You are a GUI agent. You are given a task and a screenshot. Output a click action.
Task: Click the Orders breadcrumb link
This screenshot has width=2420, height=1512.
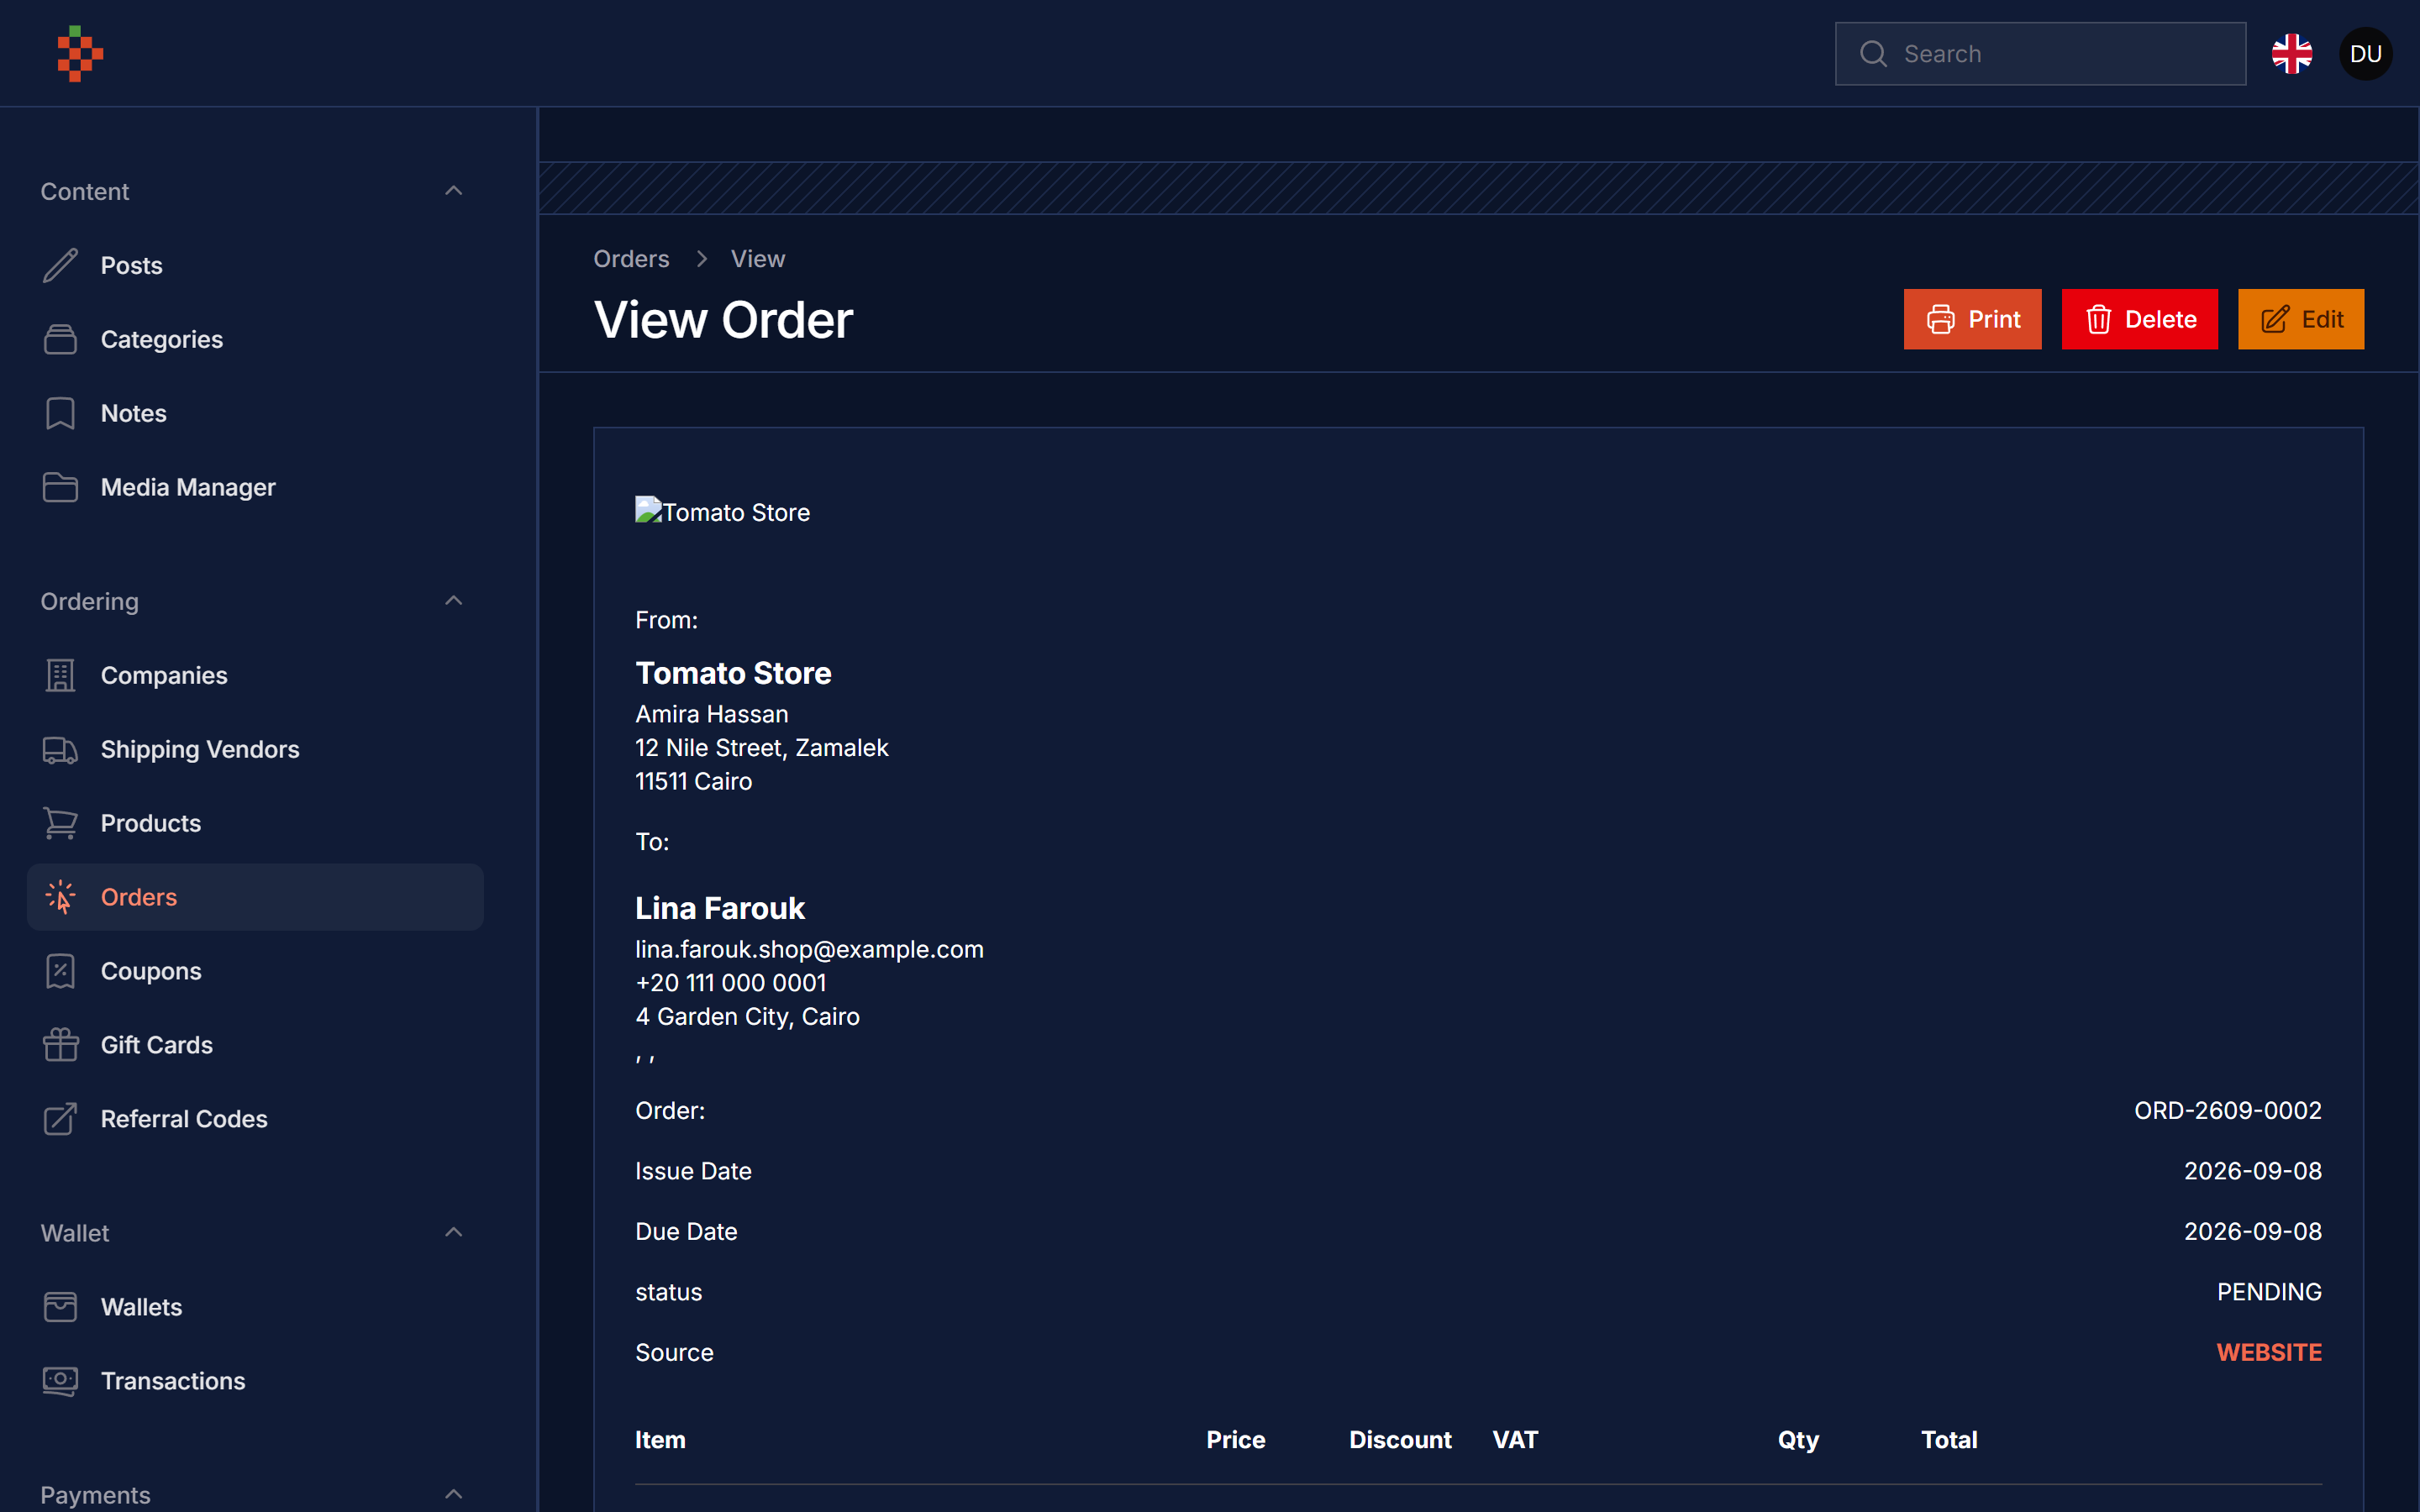pyautogui.click(x=631, y=259)
